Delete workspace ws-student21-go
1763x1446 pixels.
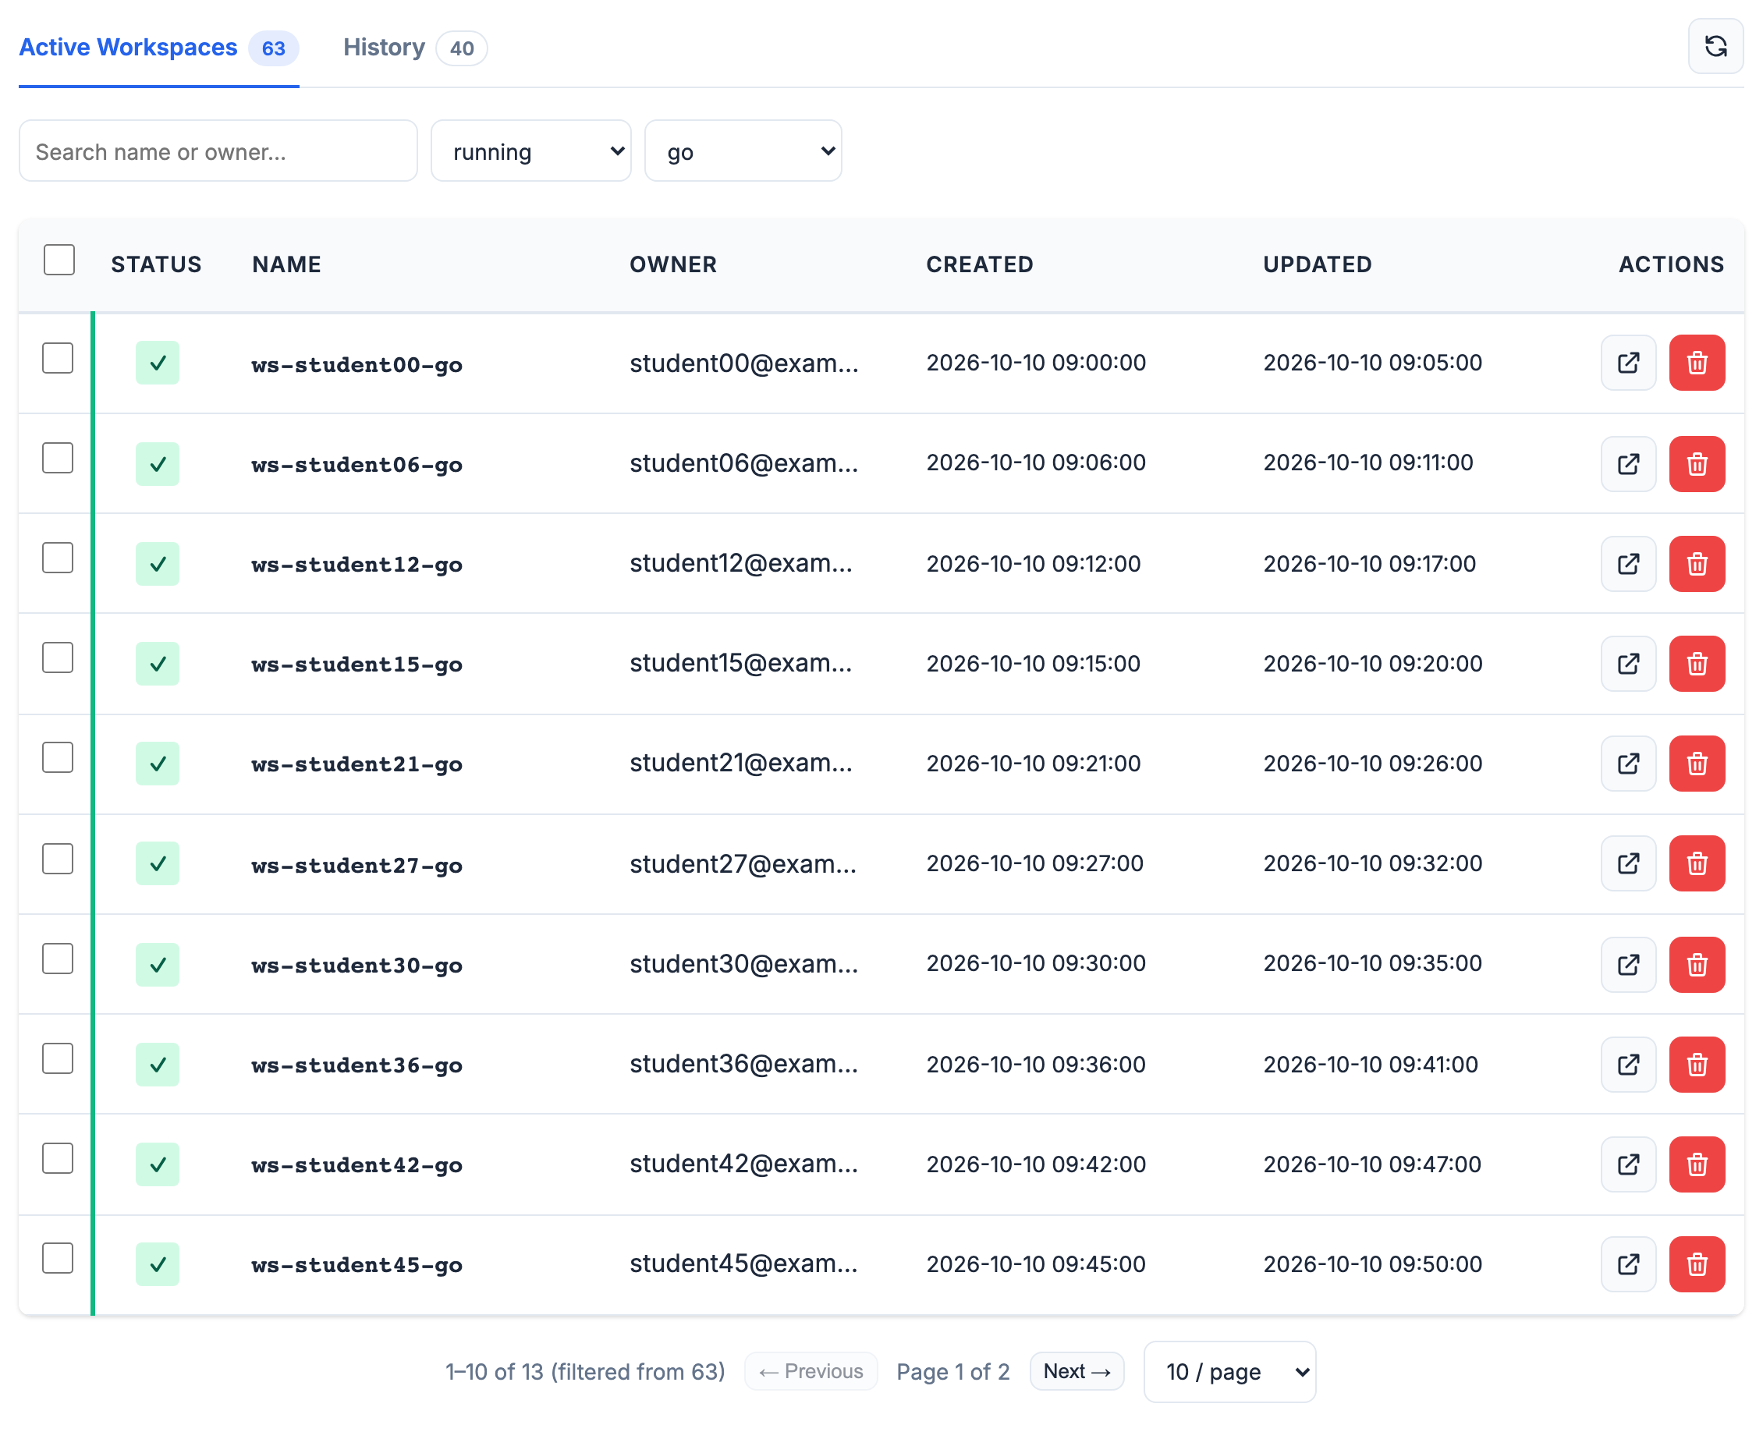pos(1697,764)
